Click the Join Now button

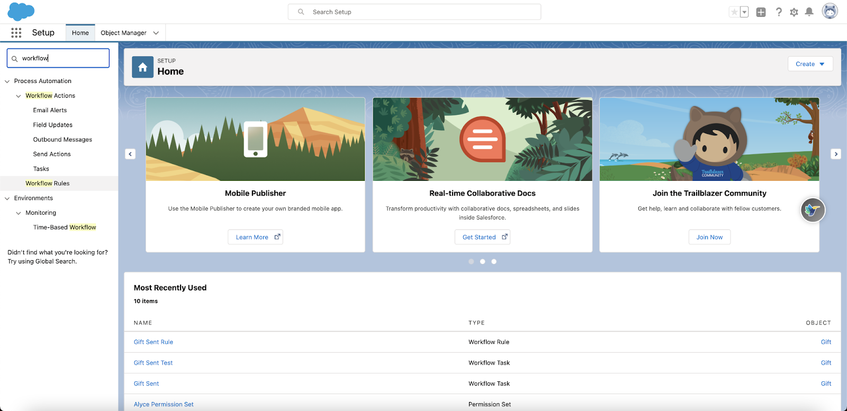[x=709, y=237]
